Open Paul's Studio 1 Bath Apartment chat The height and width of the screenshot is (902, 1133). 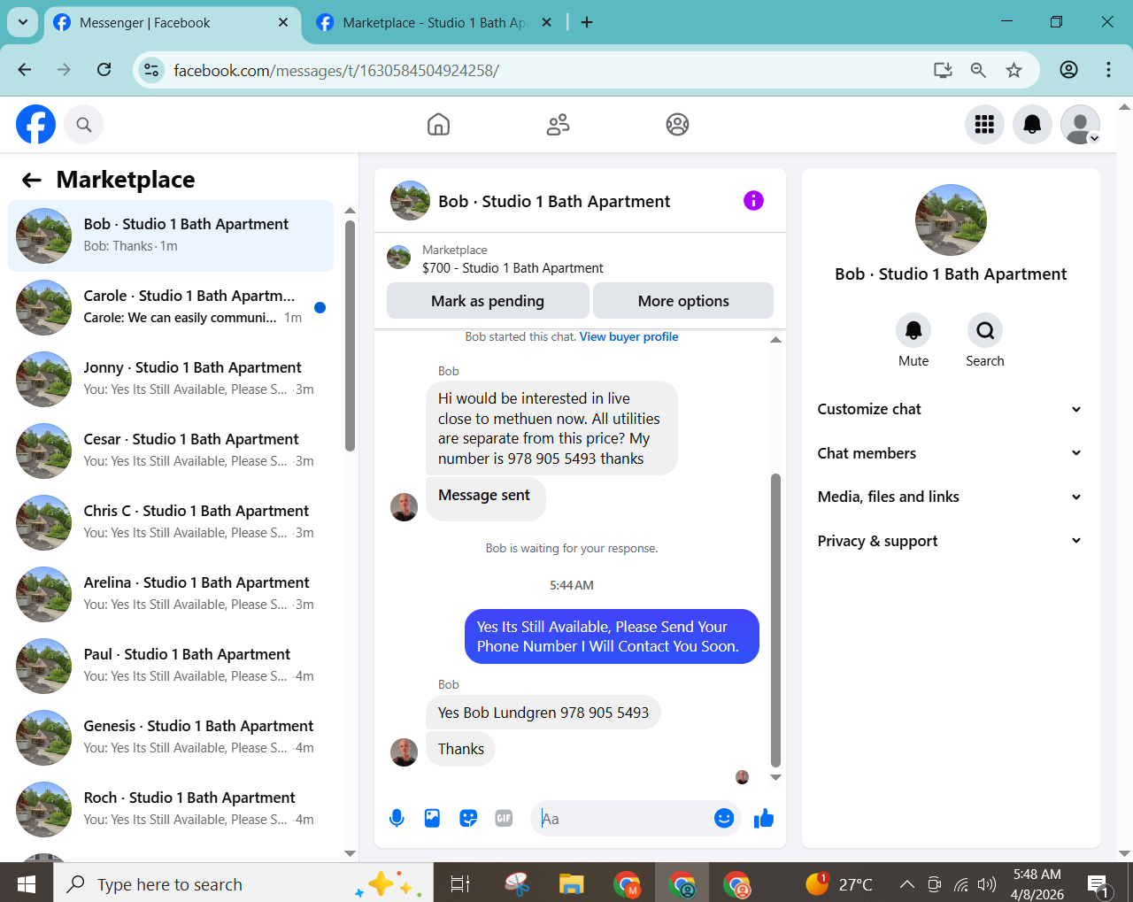tap(171, 666)
